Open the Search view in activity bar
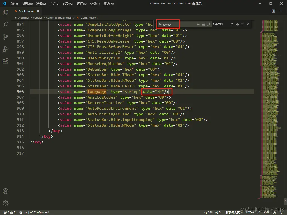 tap(6, 25)
